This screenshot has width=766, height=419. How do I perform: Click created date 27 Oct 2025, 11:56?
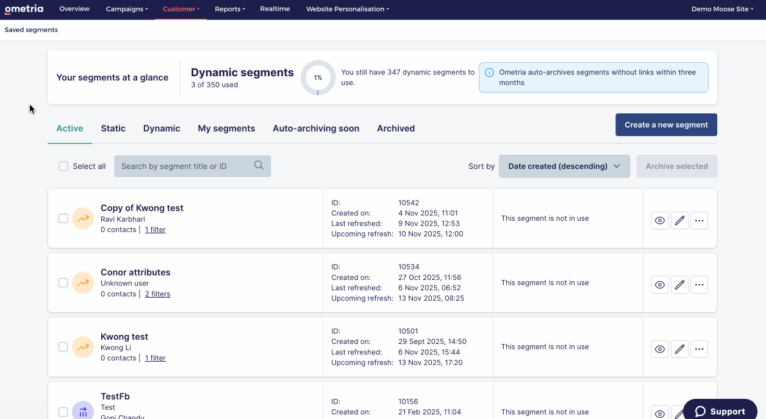429,278
